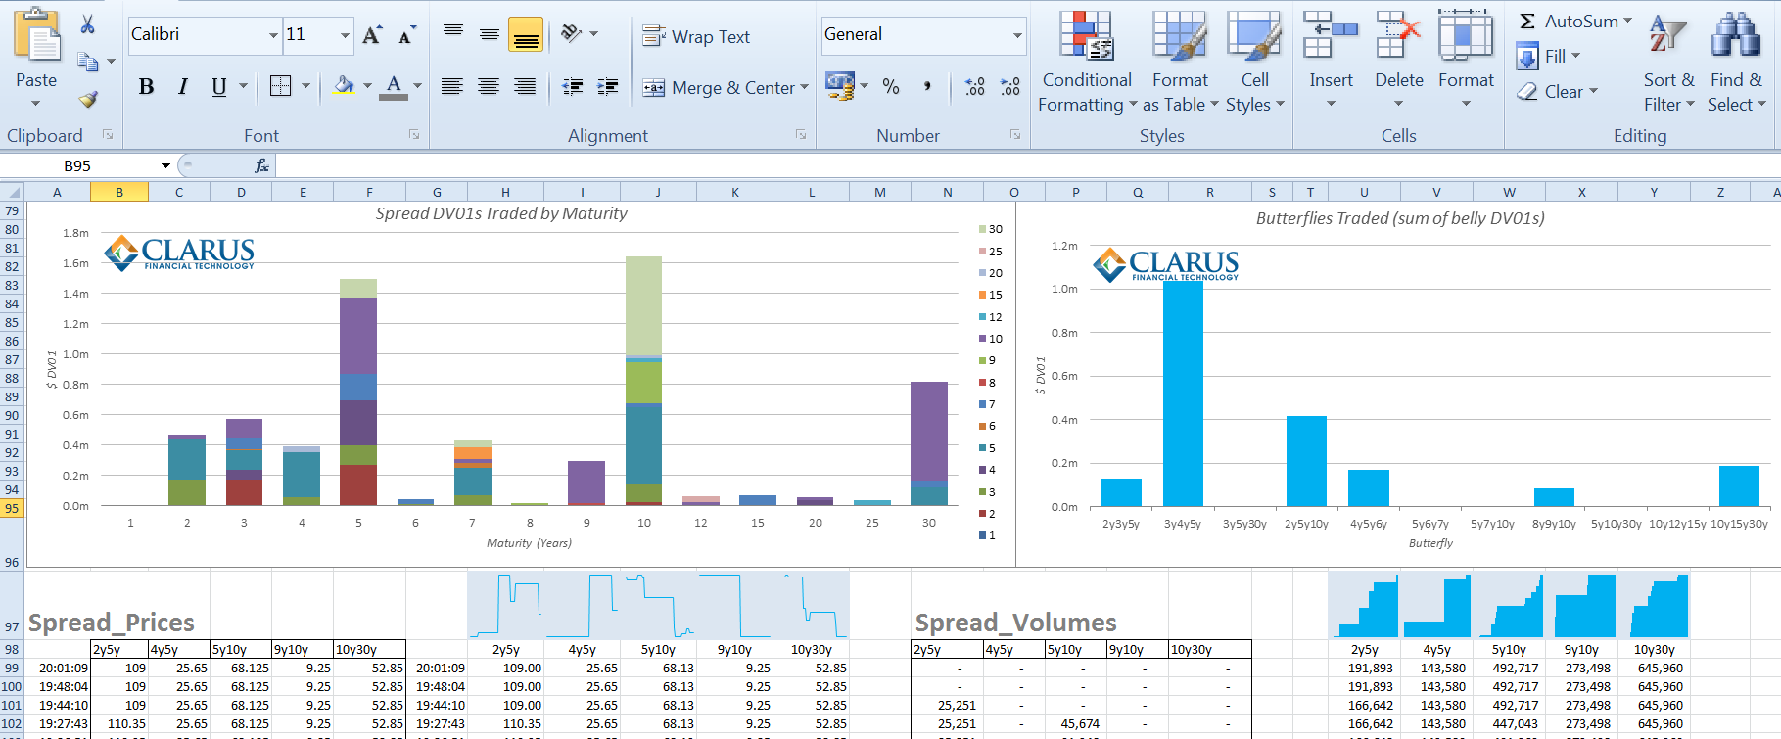
Task: Click the Orientation text angle icon
Action: (x=572, y=34)
